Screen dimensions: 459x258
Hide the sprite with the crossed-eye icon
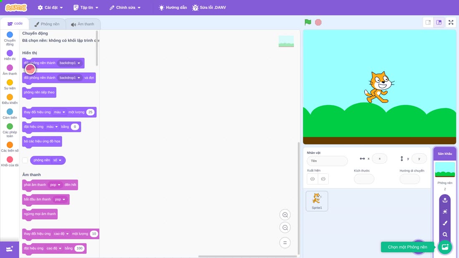click(323, 179)
